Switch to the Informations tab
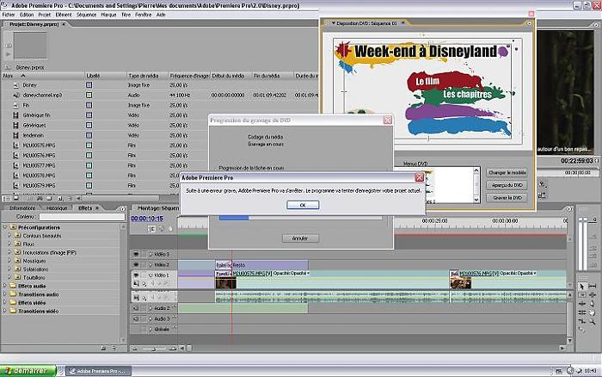 [22, 208]
